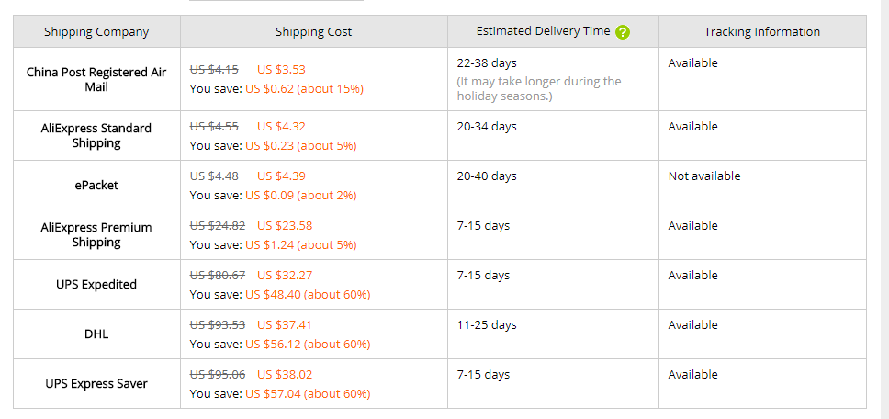This screenshot has width=889, height=419.
Task: Choose UPS Express Saver
Action: click(x=96, y=383)
